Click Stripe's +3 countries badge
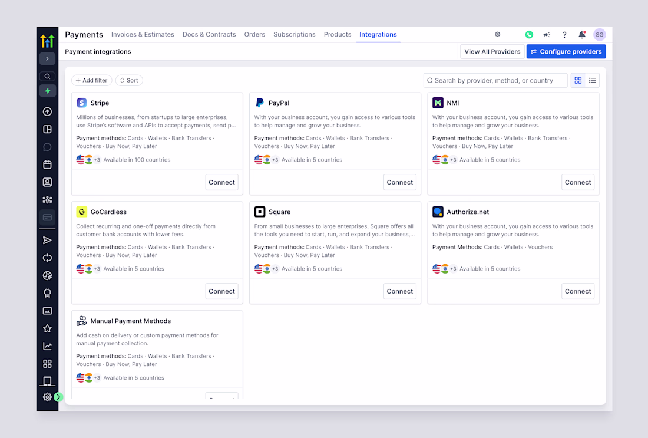This screenshot has width=648, height=438. [97, 160]
